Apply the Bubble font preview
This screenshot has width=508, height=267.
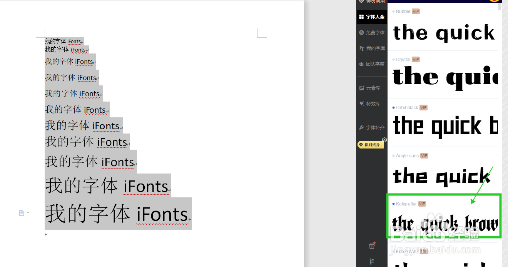tap(443, 33)
